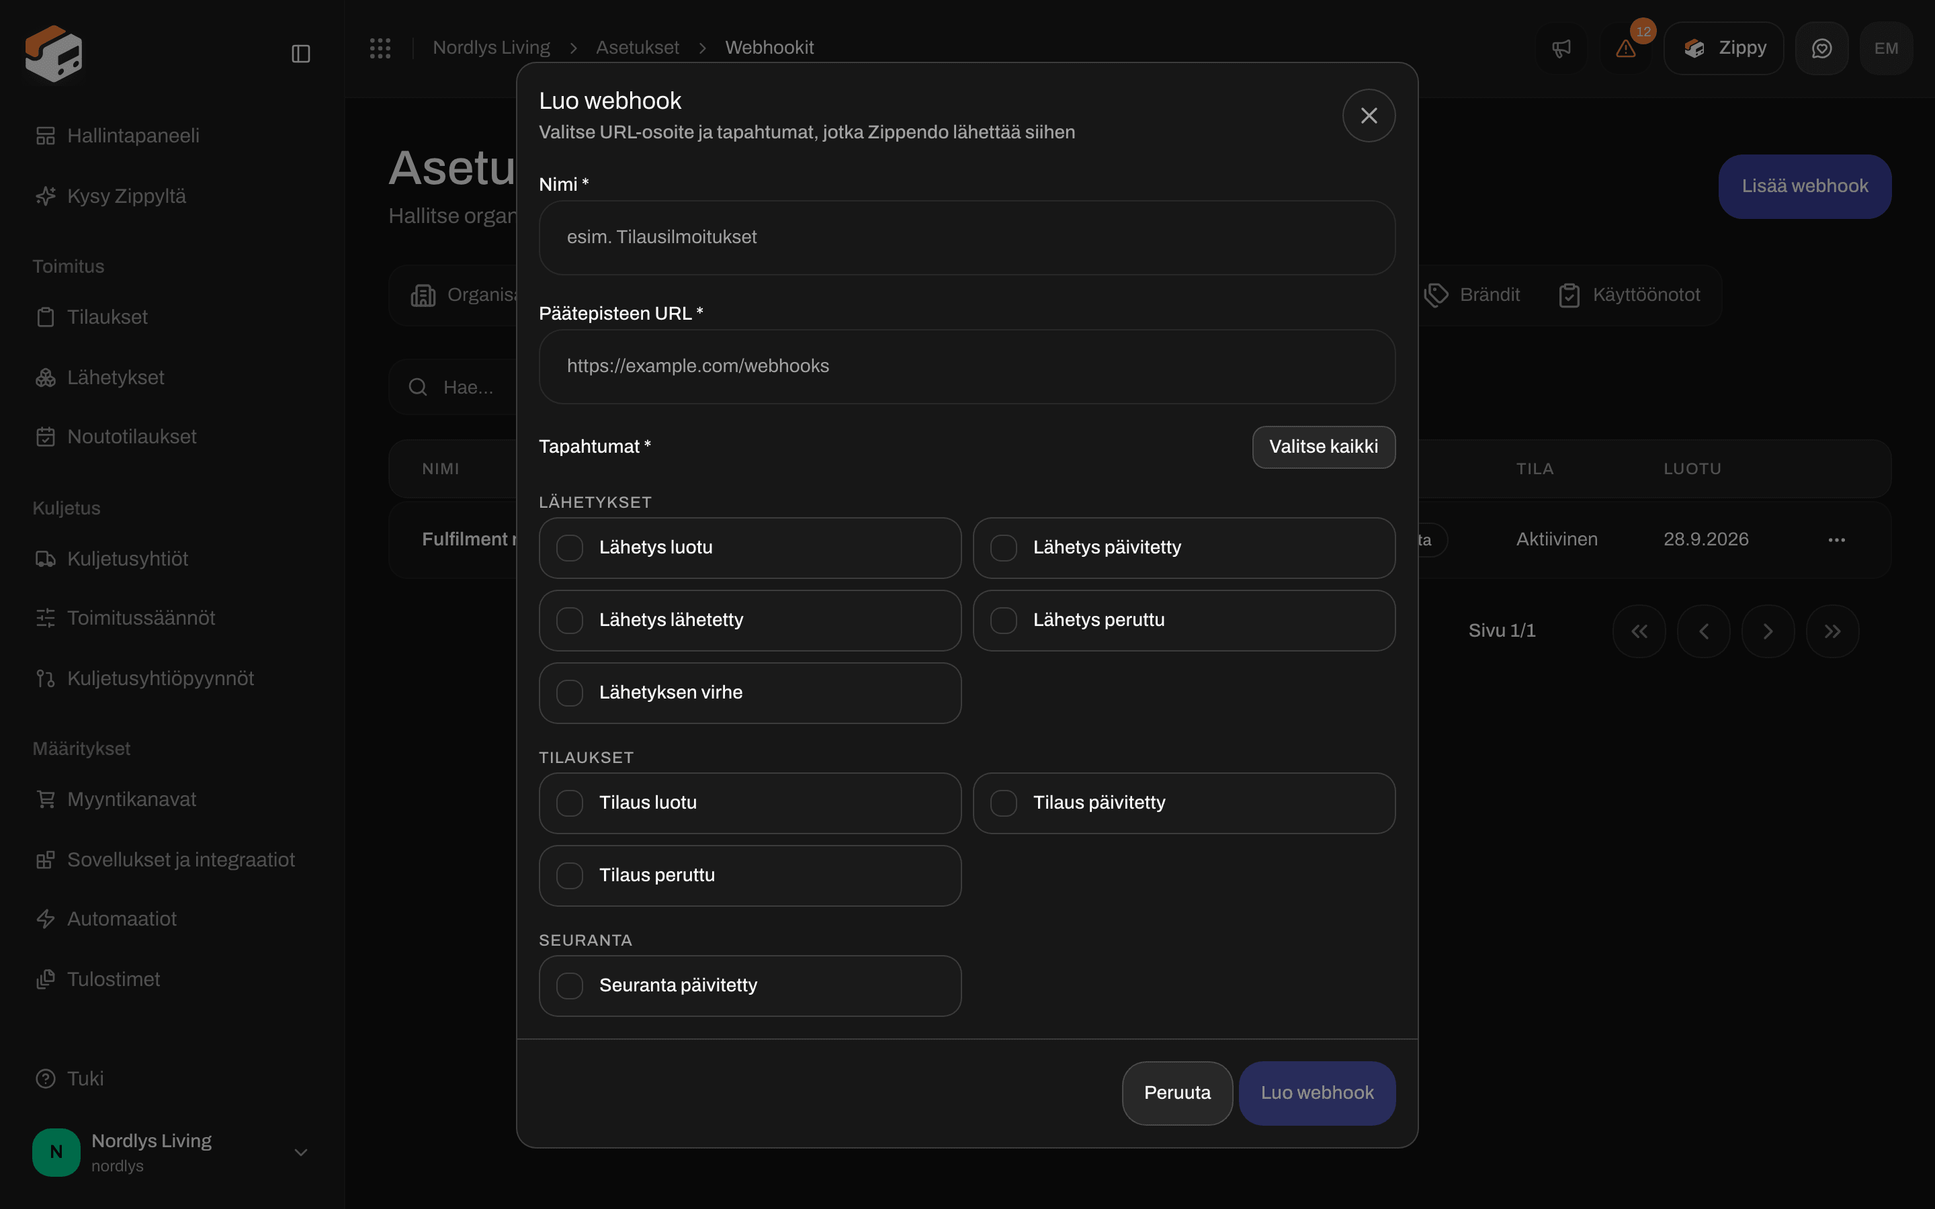Open Tuki in the sidebar
This screenshot has height=1209, width=1935.
[x=172, y=1079]
